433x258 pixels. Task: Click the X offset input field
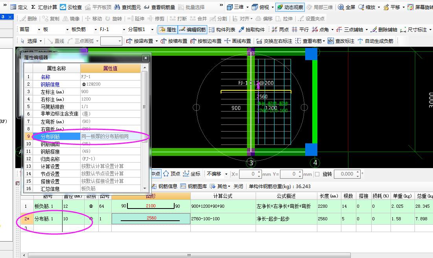pos(250,174)
